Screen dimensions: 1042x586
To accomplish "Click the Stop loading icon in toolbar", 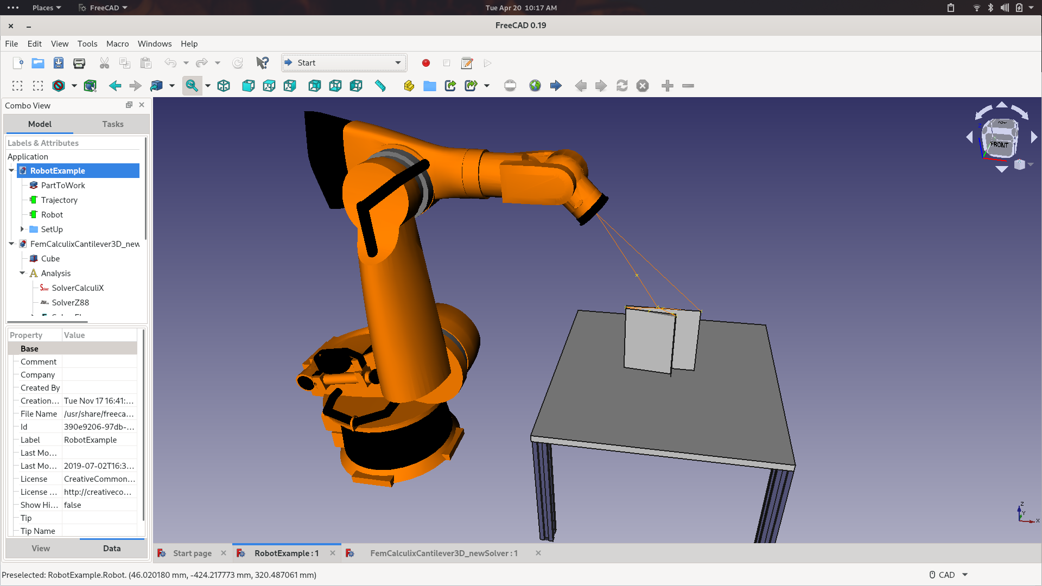I will (643, 86).
